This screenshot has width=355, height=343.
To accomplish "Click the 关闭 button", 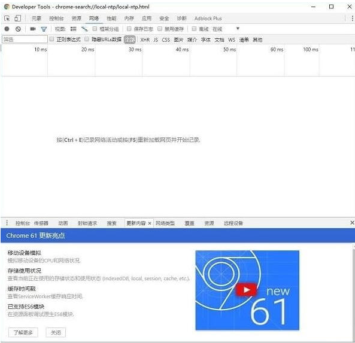I will (x=56, y=332).
